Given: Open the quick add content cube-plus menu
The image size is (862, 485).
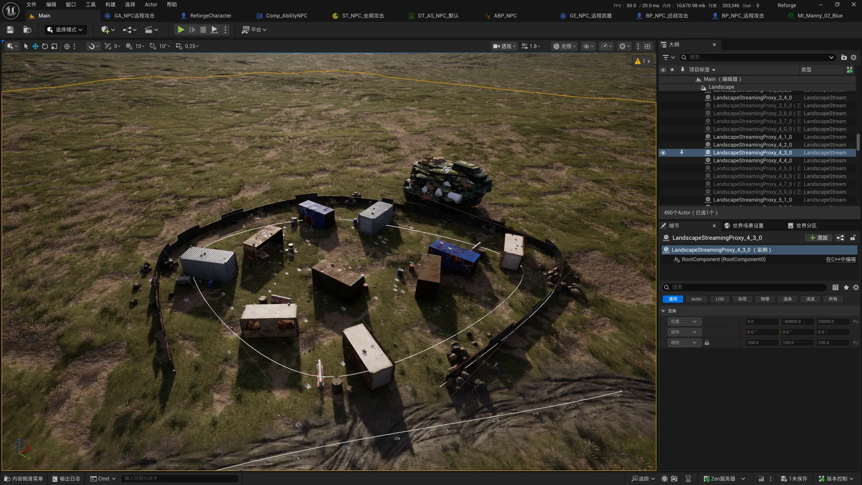Looking at the screenshot, I should click(108, 30).
